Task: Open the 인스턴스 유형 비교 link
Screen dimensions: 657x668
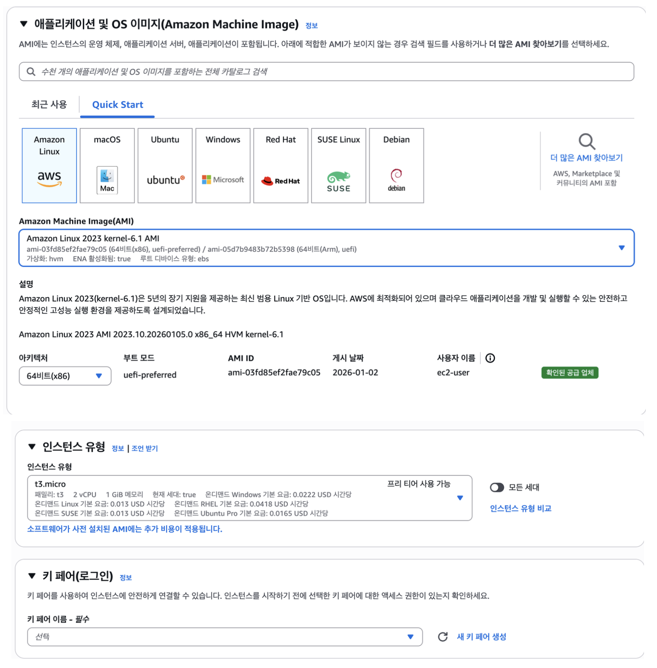Action: click(520, 508)
